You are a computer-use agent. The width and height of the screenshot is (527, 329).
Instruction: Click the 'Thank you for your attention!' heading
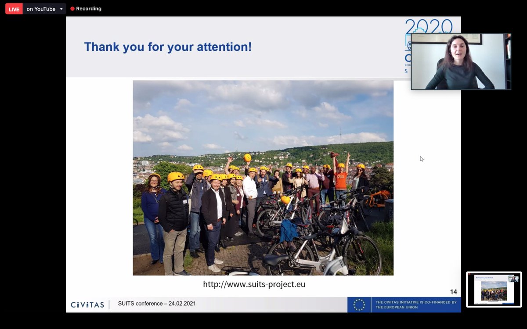coord(168,47)
